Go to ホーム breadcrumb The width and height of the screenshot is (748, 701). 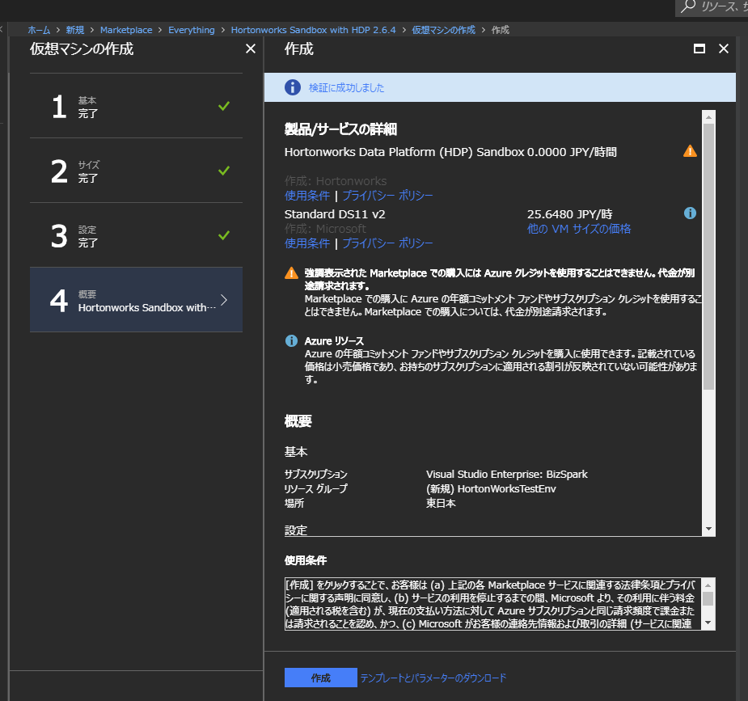click(39, 30)
